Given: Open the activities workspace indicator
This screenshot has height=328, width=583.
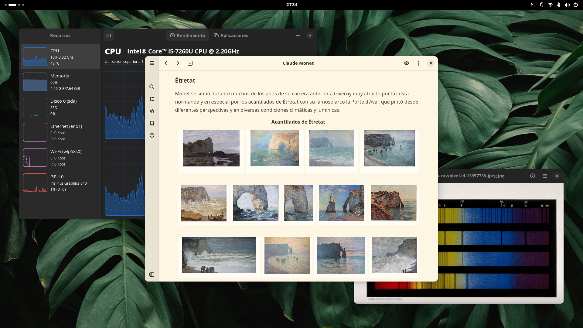Looking at the screenshot, I should pos(14,5).
